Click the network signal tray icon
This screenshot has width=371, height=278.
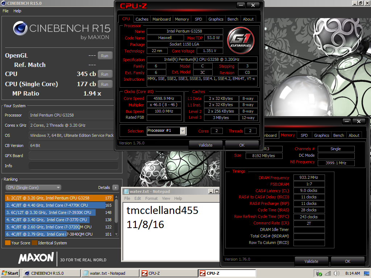point(328,273)
